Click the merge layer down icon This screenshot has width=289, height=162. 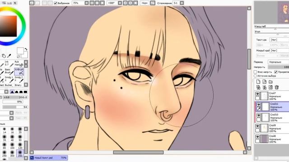point(265,87)
